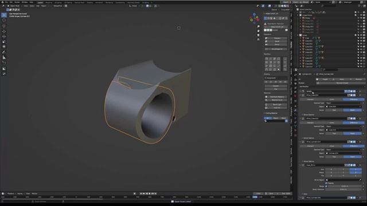Expand the Data section in Mirror modifier
The image size is (367, 206).
click(x=304, y=194)
